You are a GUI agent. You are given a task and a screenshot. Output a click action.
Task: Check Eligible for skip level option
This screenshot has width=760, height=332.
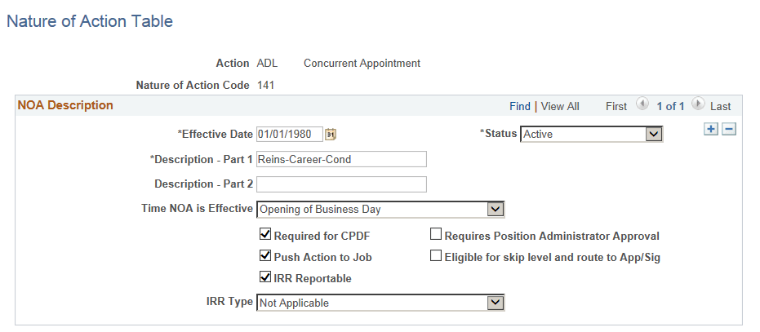[x=436, y=255]
